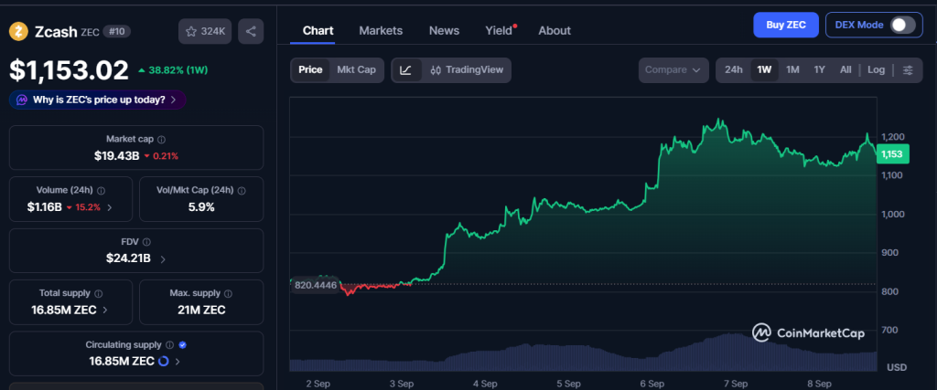Viewport: 937px width, 390px height.
Task: Click the 6 Sep date on chart axis
Action: [652, 384]
